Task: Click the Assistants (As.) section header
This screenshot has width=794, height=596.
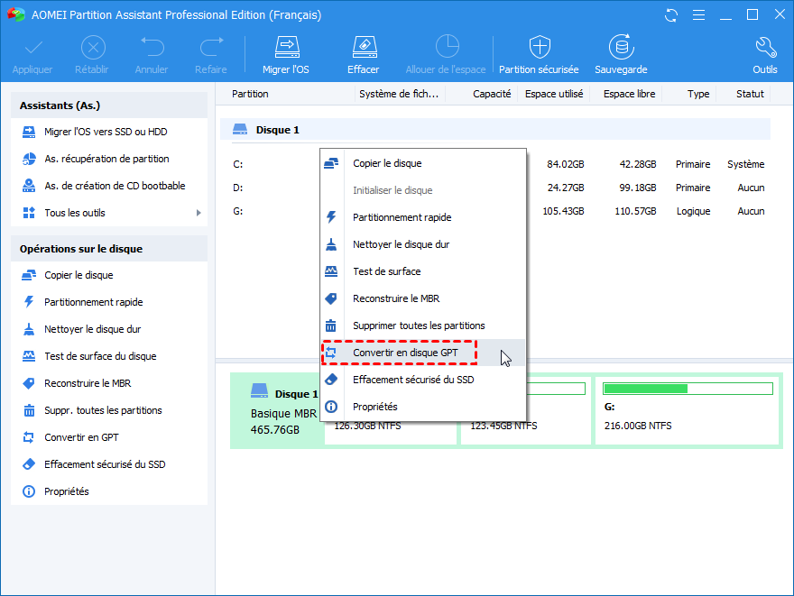Action: pos(109,105)
